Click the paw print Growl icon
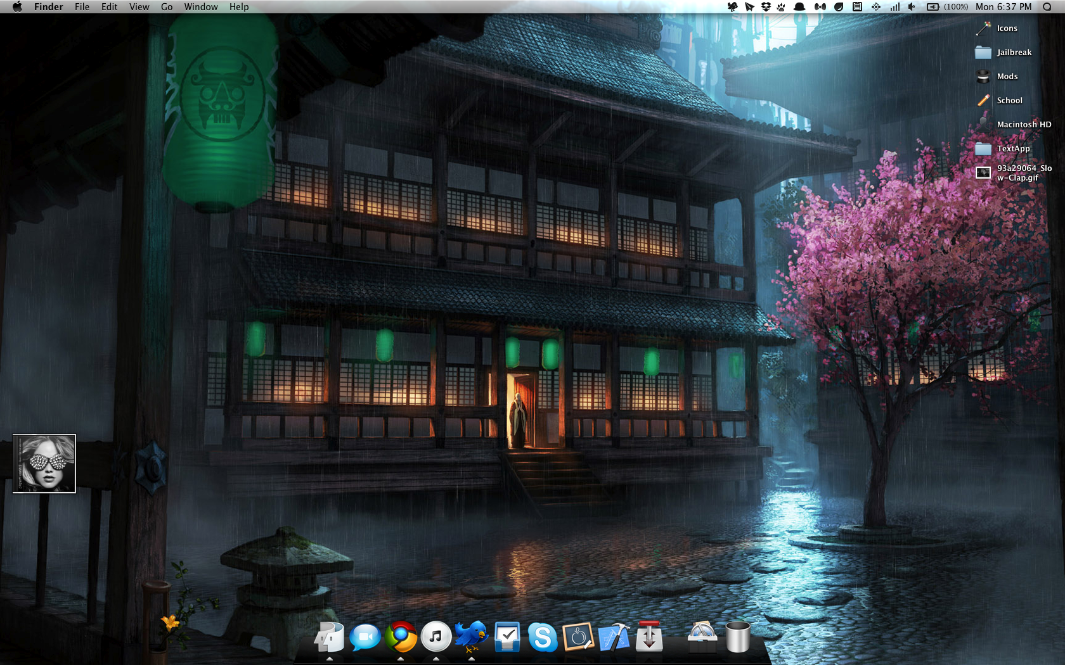1065x665 pixels. tap(781, 7)
